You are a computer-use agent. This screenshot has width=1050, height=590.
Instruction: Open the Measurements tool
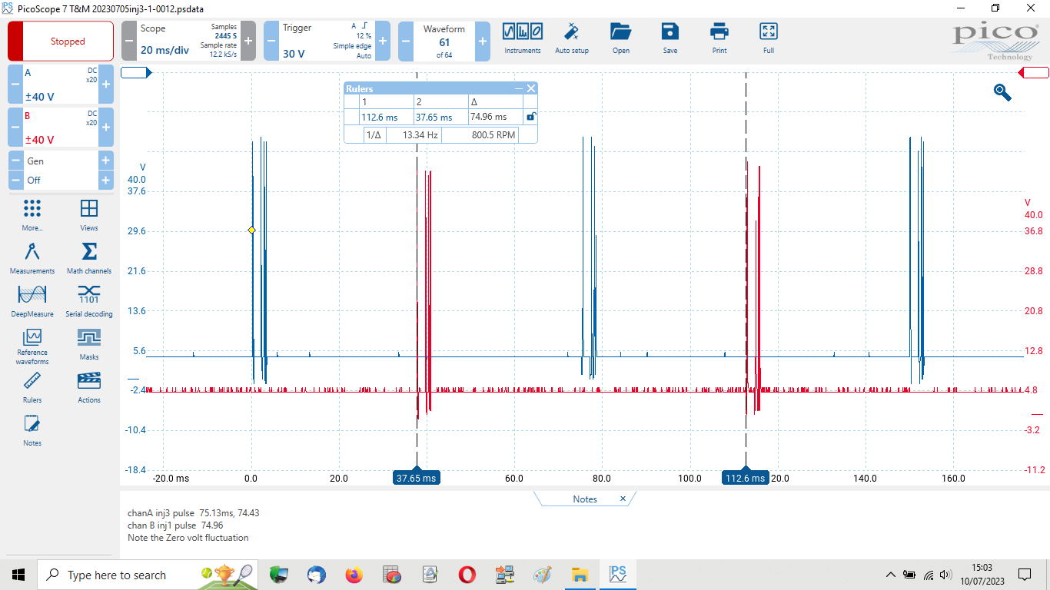coord(32,257)
